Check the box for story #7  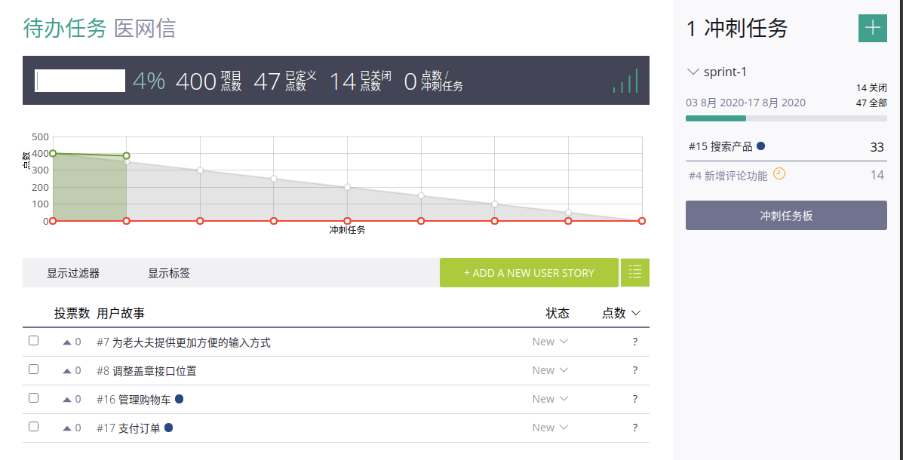point(33,341)
